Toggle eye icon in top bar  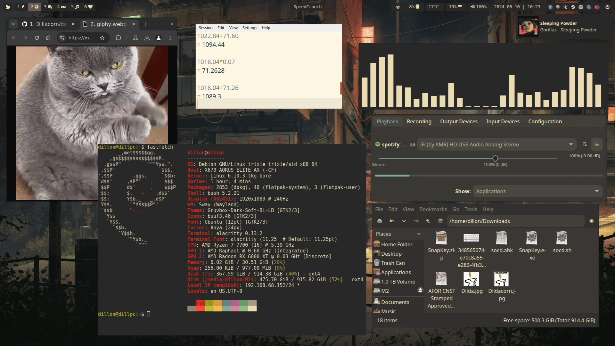point(398,7)
